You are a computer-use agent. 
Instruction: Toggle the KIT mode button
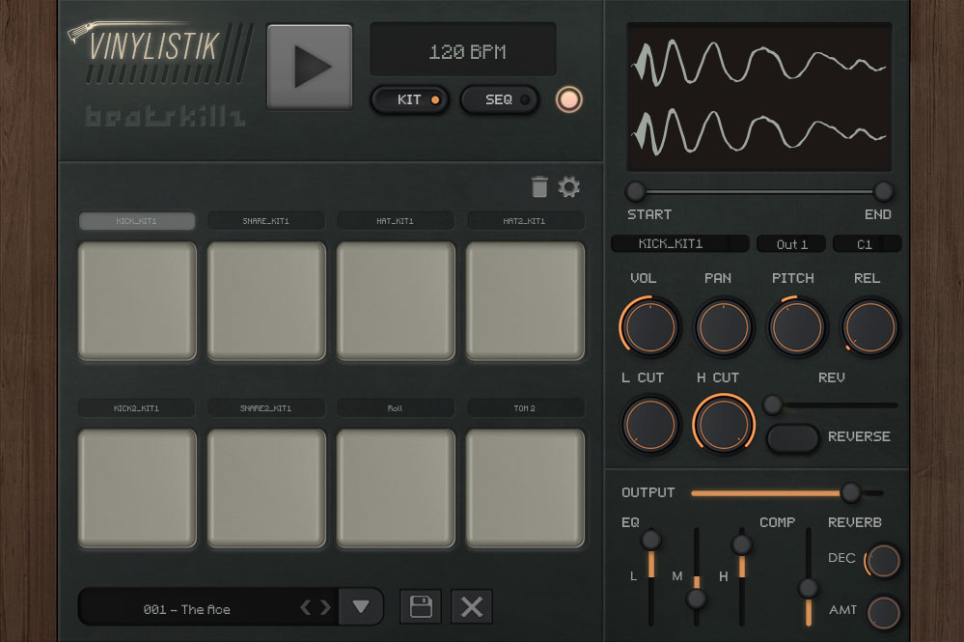click(410, 99)
